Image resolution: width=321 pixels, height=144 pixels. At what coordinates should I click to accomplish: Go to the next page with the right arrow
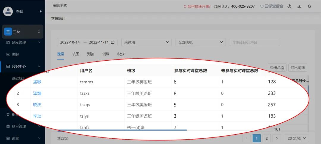coord(277,138)
